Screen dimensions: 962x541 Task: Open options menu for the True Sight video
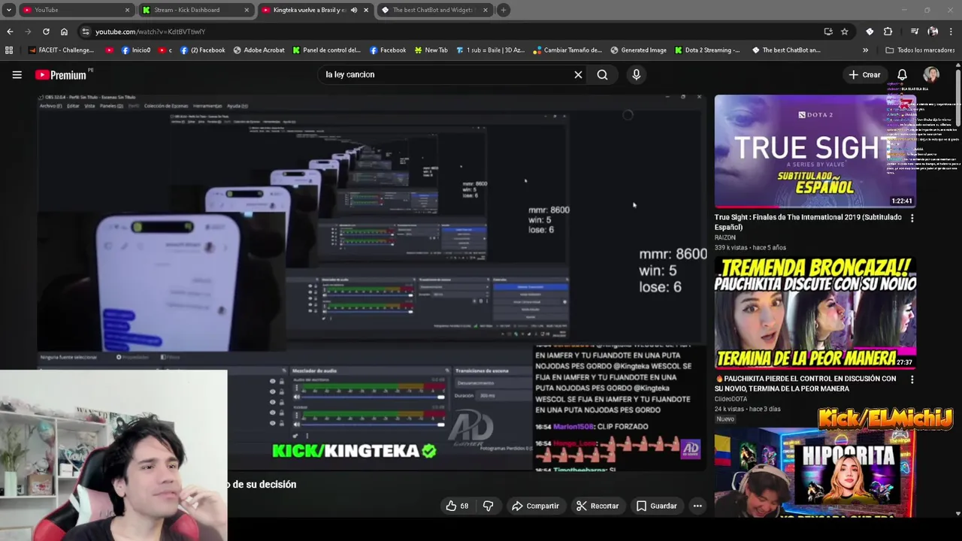click(x=912, y=218)
